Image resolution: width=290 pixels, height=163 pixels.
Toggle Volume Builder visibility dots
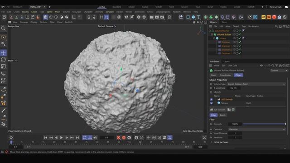click(x=237, y=34)
